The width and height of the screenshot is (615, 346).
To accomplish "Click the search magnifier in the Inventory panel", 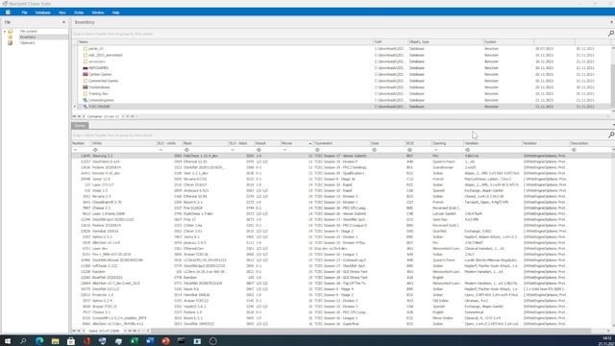I will pyautogui.click(x=611, y=34).
